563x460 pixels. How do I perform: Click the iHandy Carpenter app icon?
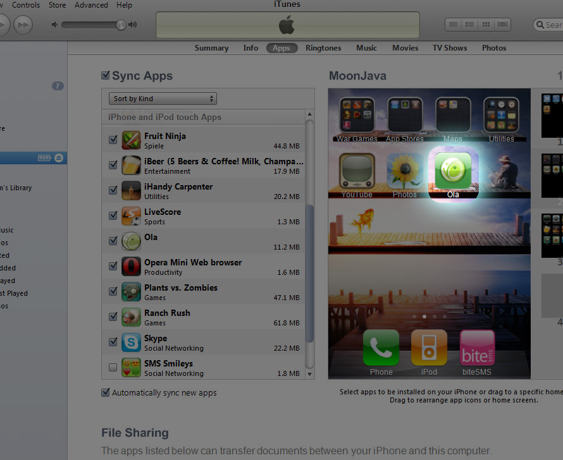pyautogui.click(x=131, y=190)
